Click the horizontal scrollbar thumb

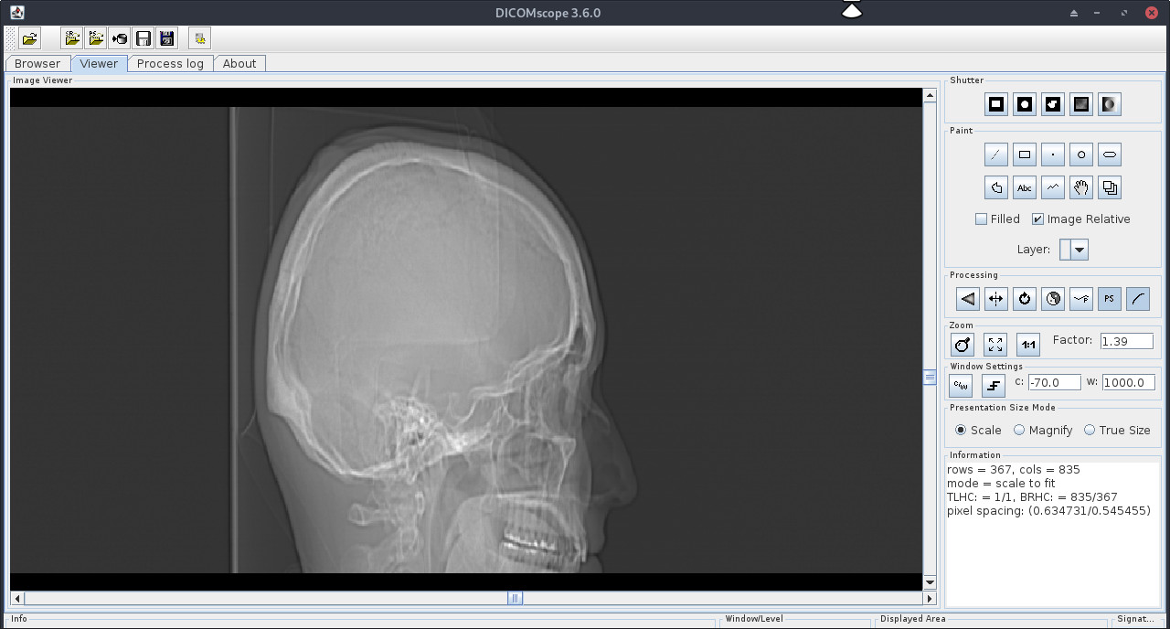516,599
